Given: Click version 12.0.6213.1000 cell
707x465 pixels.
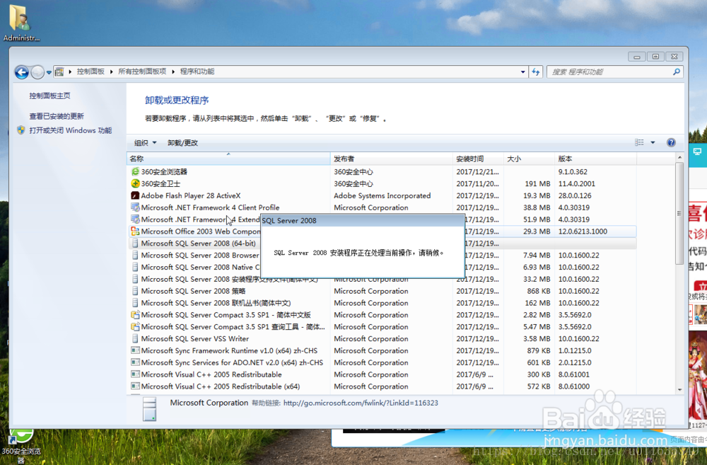Looking at the screenshot, I should 583,231.
